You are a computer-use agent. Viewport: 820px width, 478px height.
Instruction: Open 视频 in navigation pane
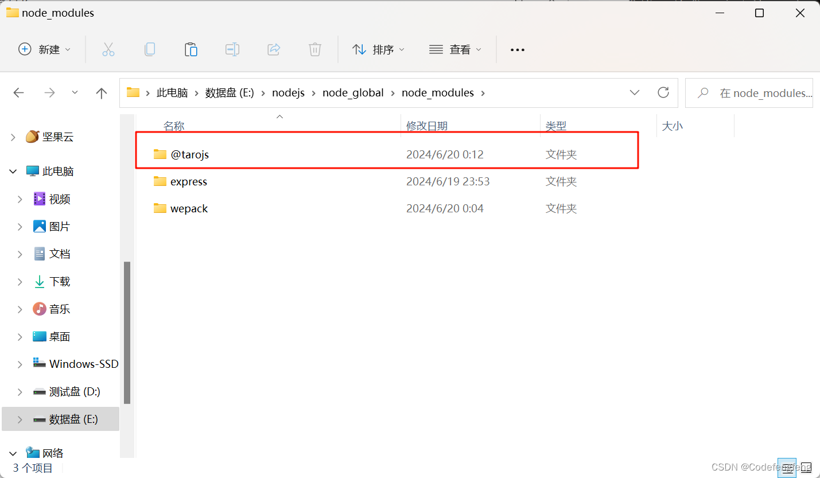(x=60, y=199)
